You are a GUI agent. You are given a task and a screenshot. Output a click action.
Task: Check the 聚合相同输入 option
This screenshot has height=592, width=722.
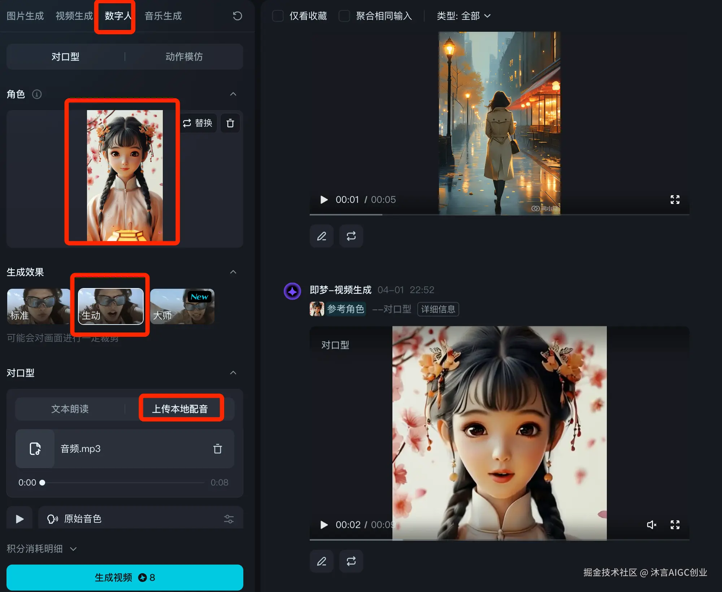[344, 16]
